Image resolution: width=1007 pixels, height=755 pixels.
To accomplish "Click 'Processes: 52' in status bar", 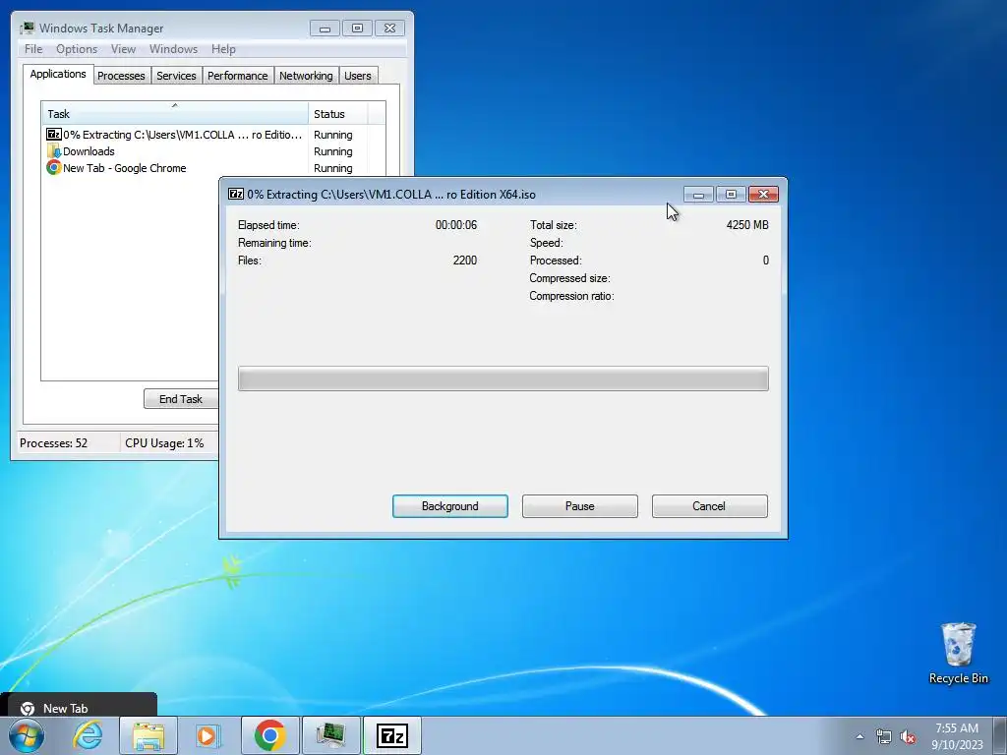I will click(x=53, y=443).
